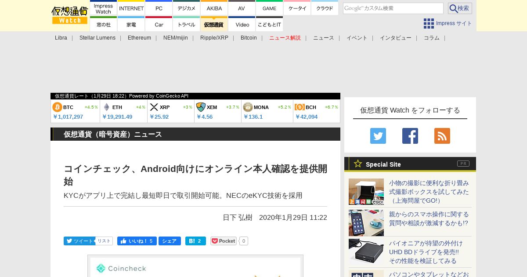Open the PC tab
527x277 pixels.
coord(159,8)
